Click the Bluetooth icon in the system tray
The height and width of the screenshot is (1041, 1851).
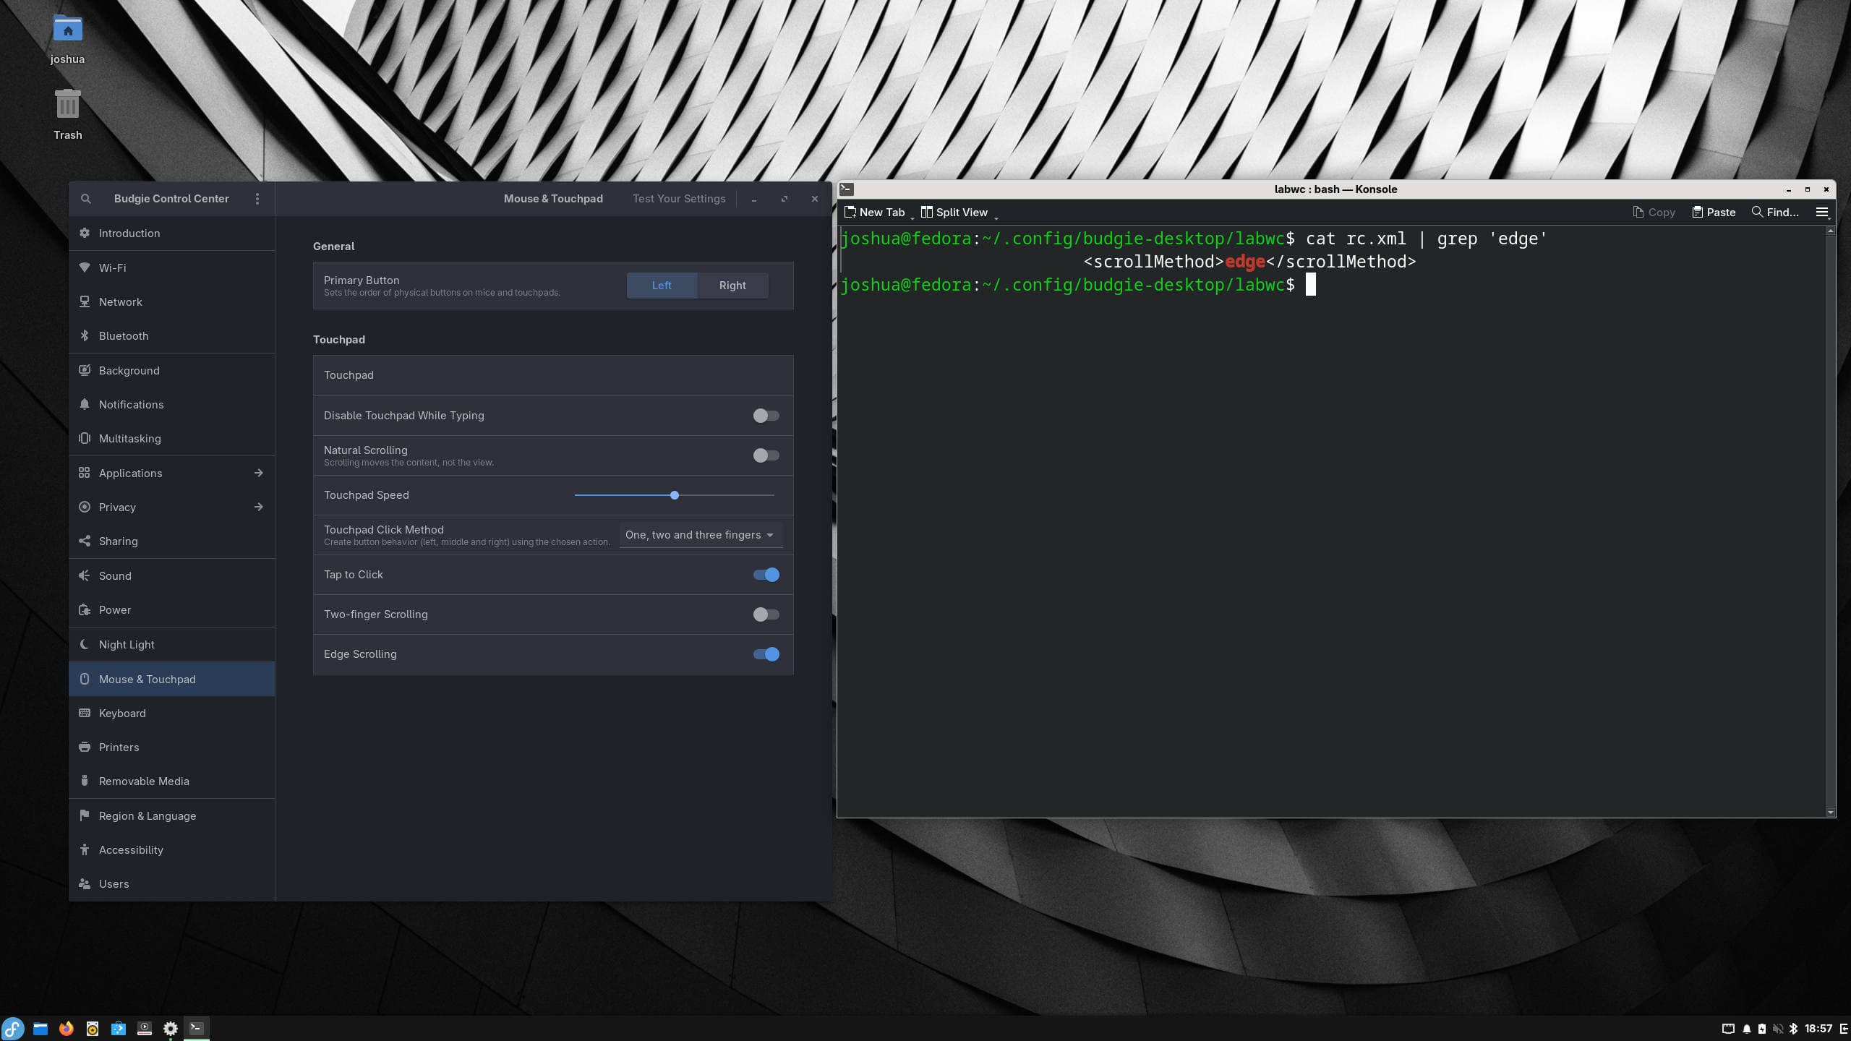(x=1794, y=1028)
